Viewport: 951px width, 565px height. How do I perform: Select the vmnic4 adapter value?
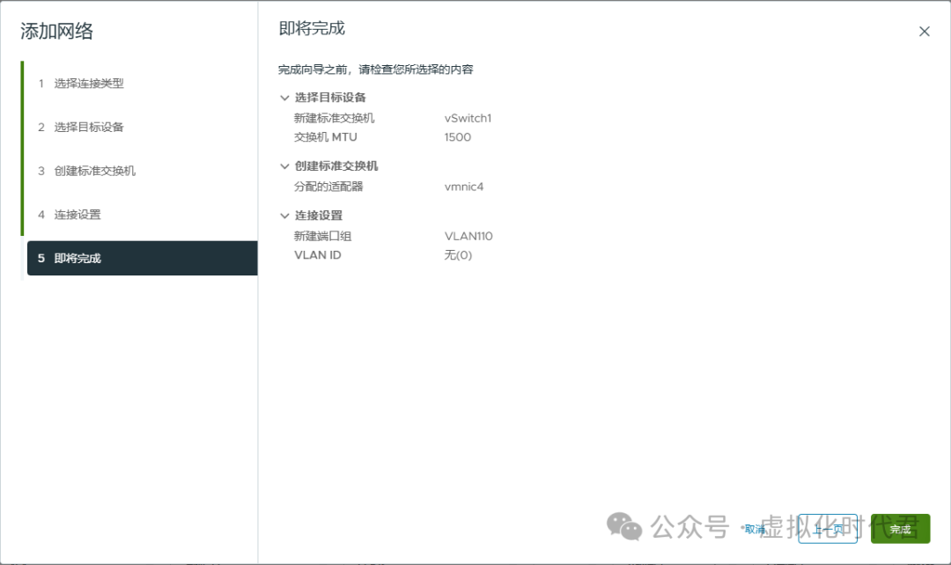[464, 186]
